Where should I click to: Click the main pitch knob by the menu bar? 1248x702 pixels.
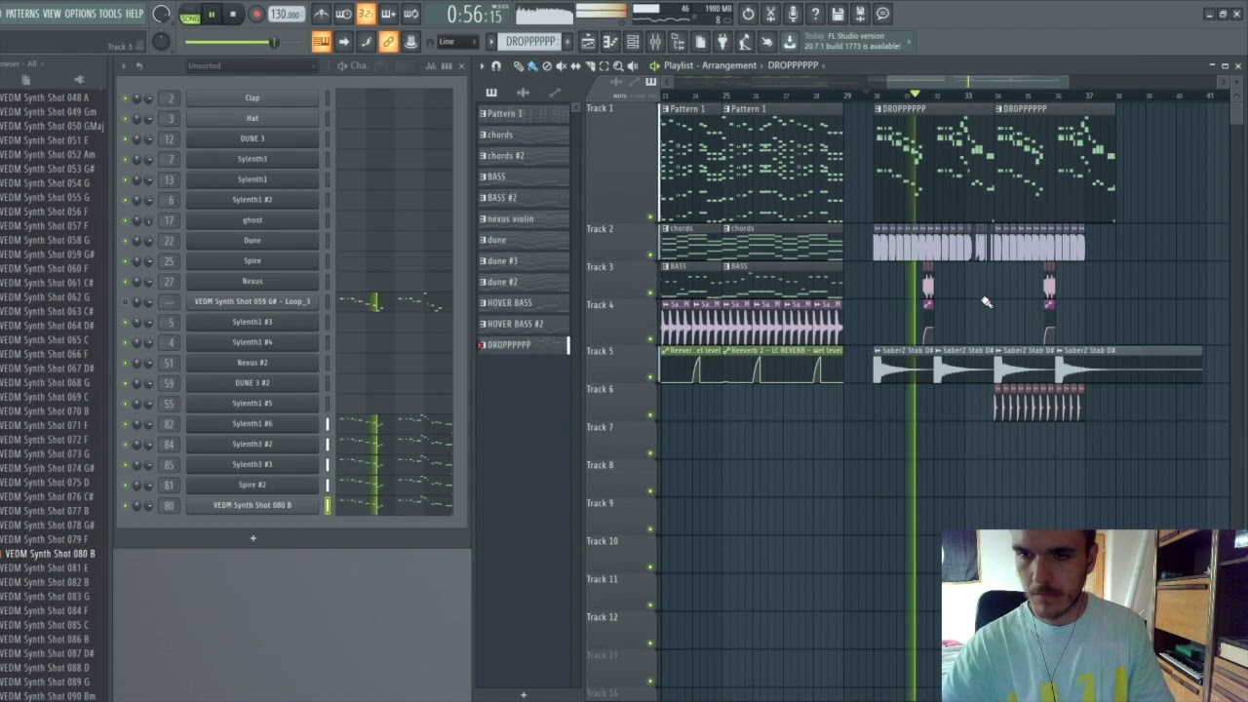click(x=162, y=14)
